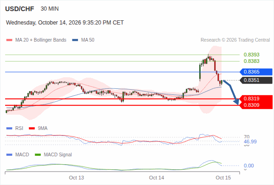Click the Wednesday, October 14, 2026 timestamp
Viewport: 274px width, 185px height.
click(65, 23)
